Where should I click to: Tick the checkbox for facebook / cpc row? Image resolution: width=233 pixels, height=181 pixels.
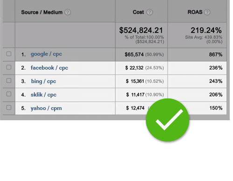(9, 67)
